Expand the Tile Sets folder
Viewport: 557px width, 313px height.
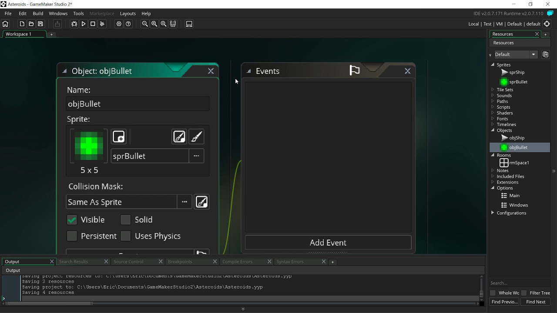click(x=493, y=90)
